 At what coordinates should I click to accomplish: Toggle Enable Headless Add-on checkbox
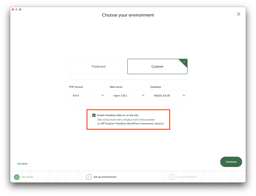click(94, 115)
